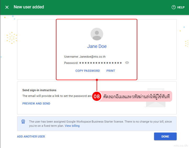Copy the password with COPY PASSWORD
This screenshot has width=189, height=148.
pos(87,71)
